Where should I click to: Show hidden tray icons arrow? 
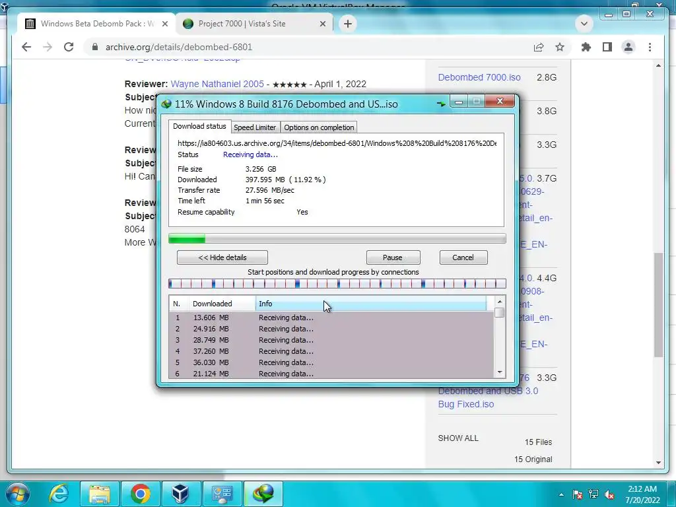(561, 494)
